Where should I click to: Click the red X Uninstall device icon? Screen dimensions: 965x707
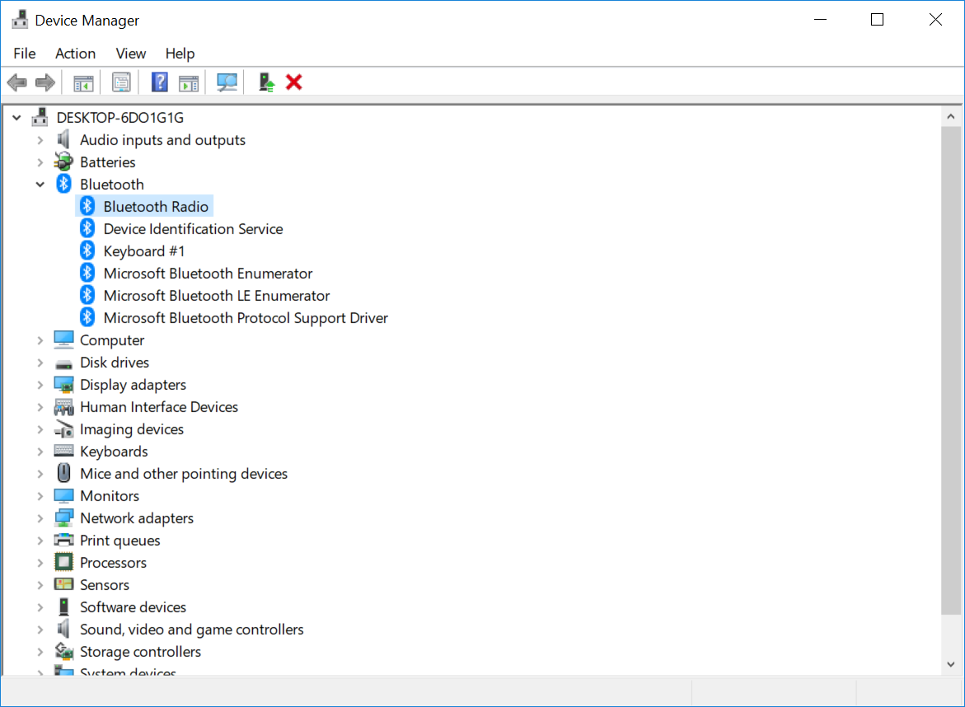(294, 82)
